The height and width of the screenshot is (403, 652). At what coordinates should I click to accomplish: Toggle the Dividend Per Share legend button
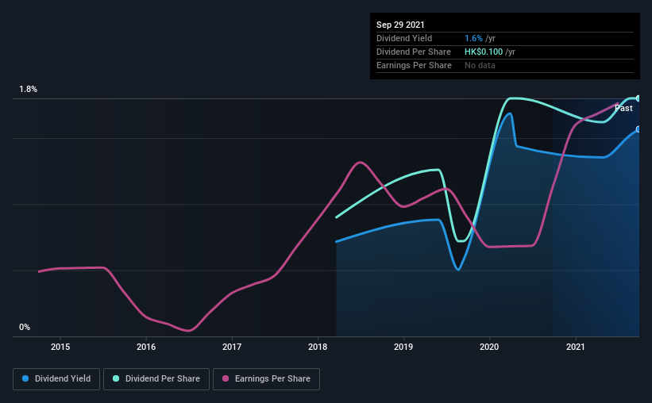[x=156, y=379]
